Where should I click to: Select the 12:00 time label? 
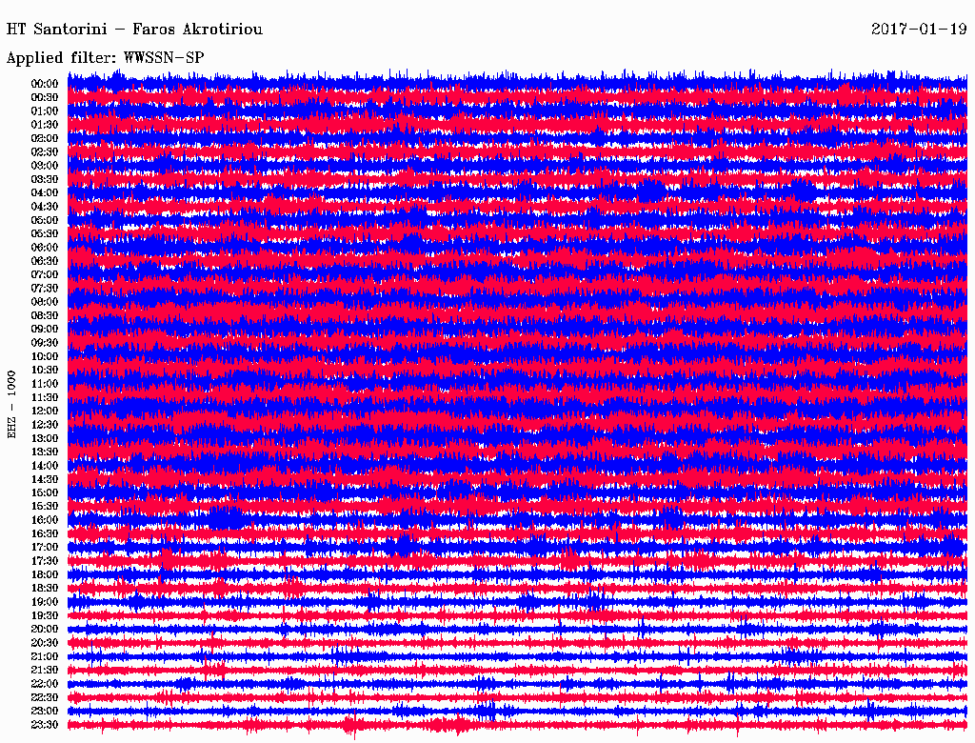[x=45, y=412]
